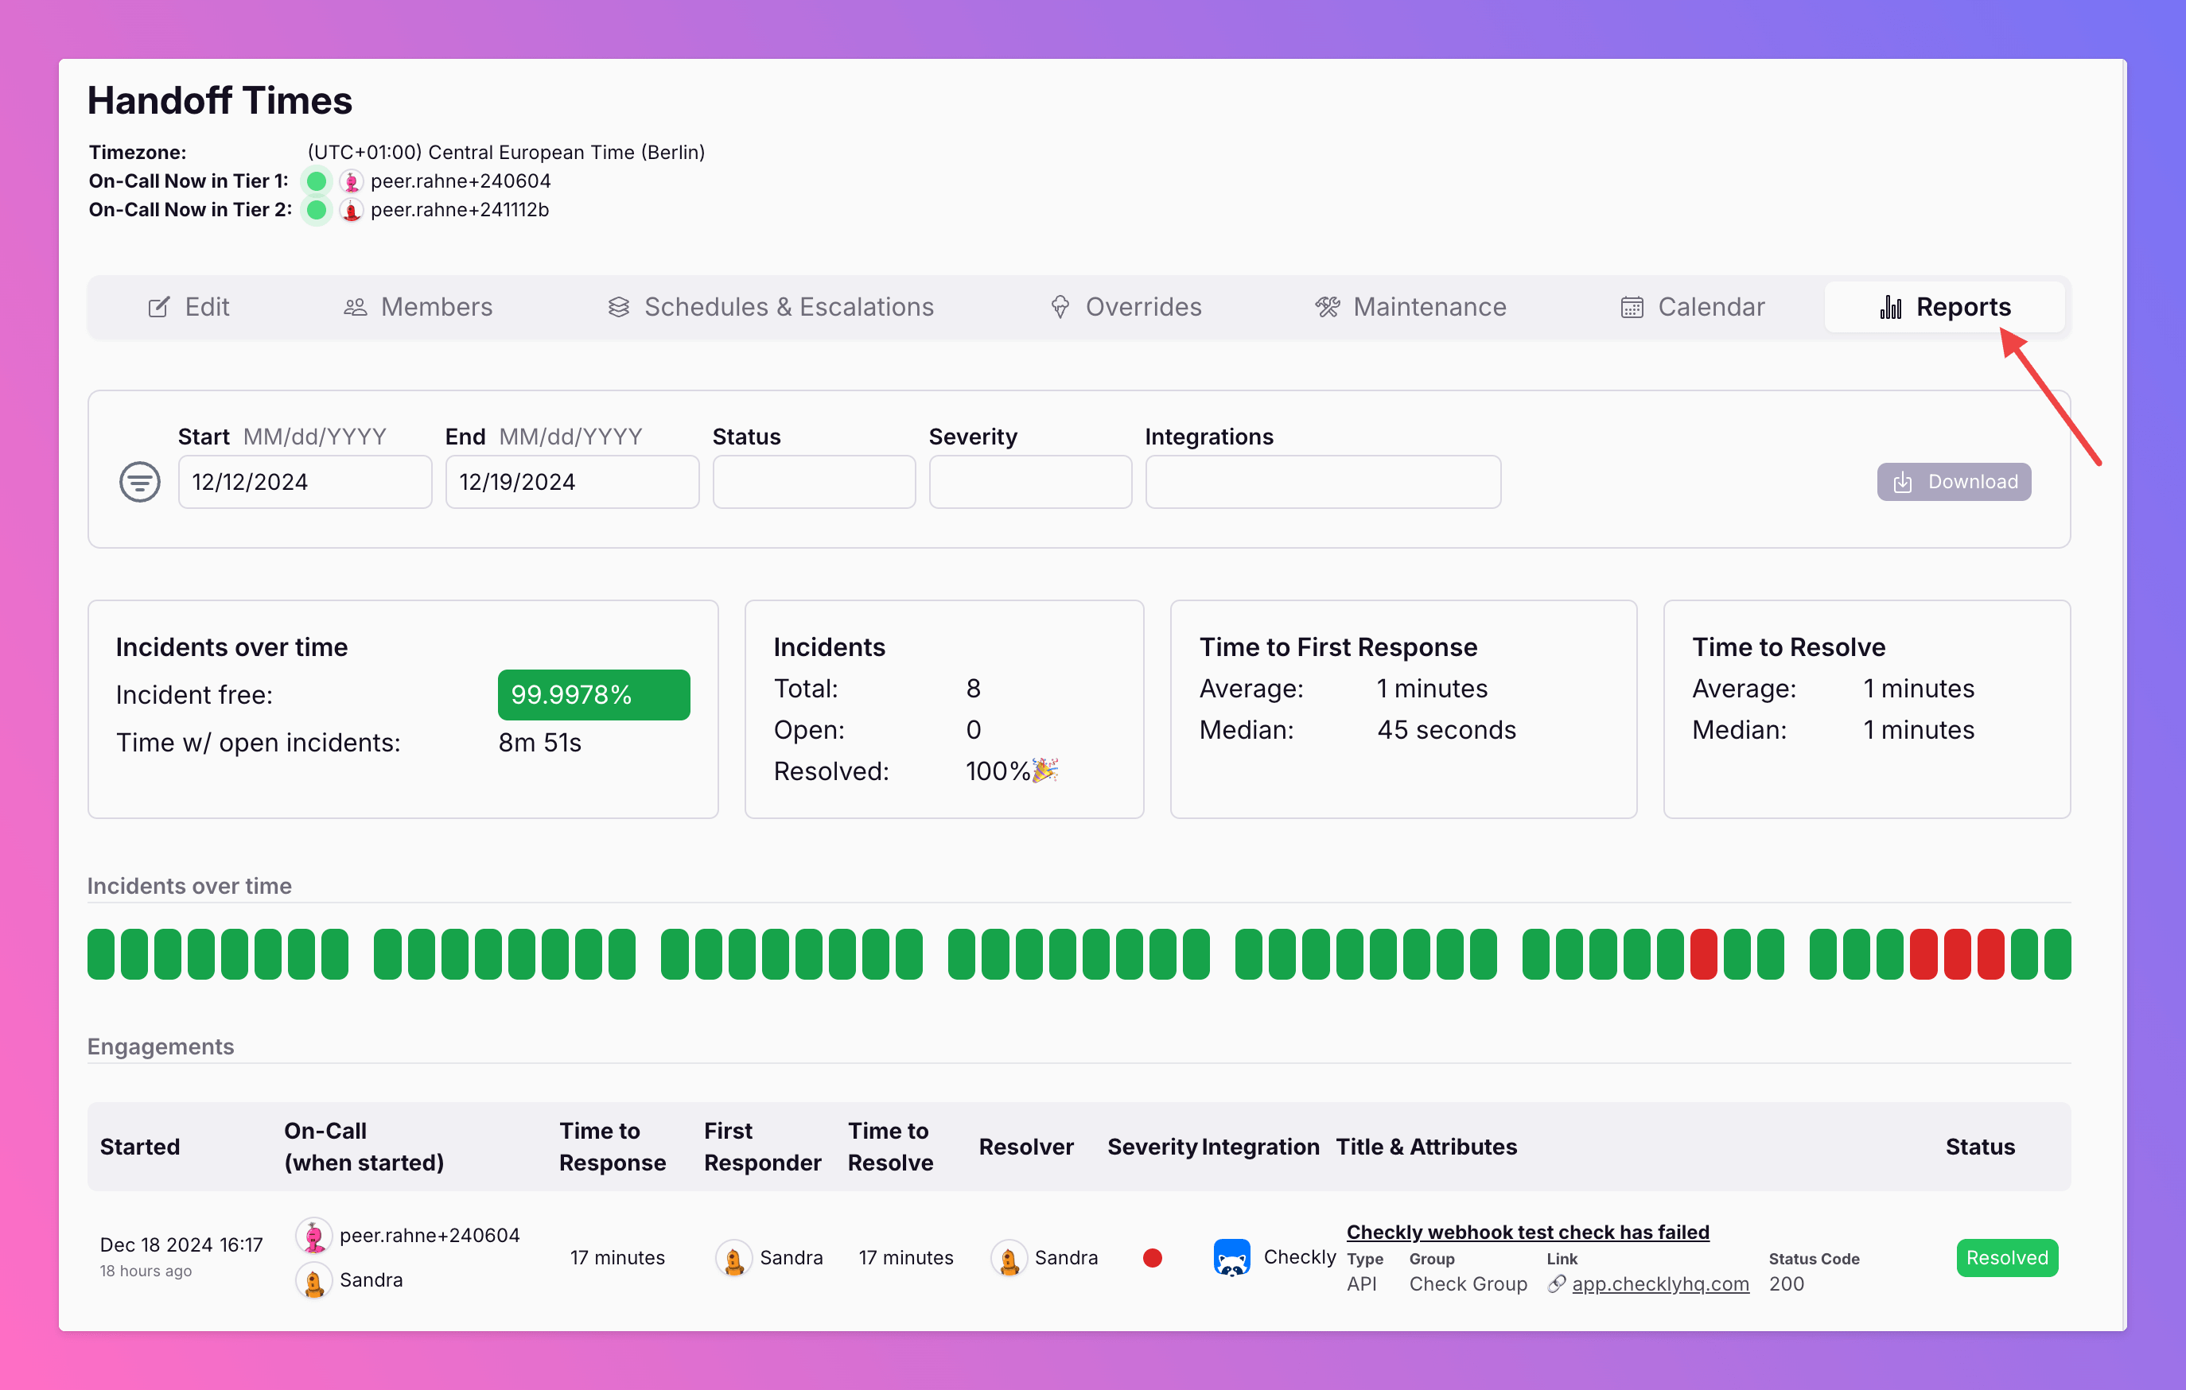Click the first red bar in incidents timeline
This screenshot has width=2186, height=1390.
point(1703,953)
